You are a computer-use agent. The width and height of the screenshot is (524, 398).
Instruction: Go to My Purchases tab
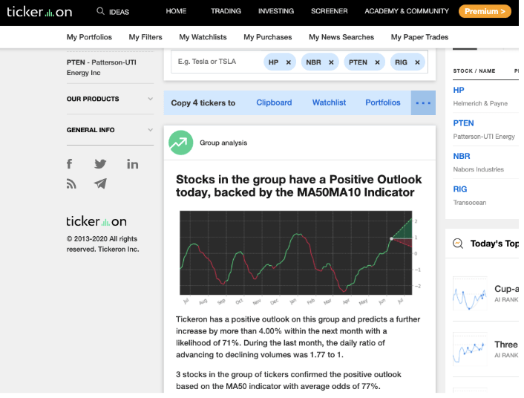tap(268, 37)
